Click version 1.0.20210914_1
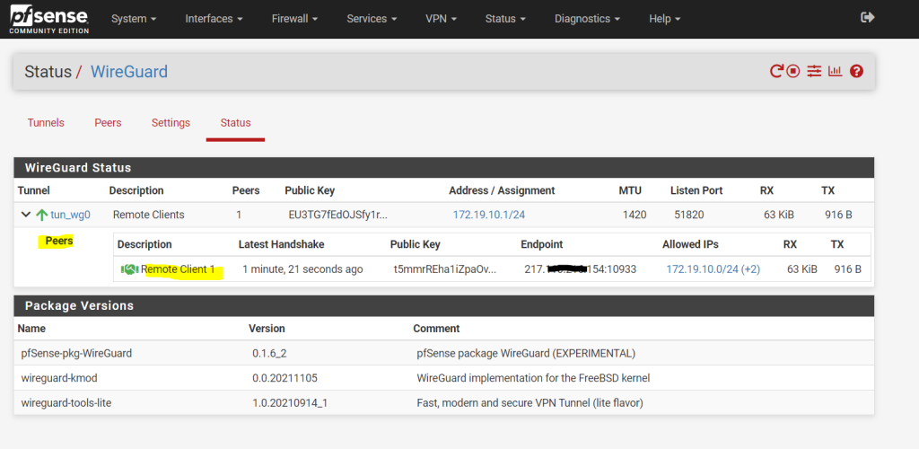The height and width of the screenshot is (449, 919). point(289,402)
